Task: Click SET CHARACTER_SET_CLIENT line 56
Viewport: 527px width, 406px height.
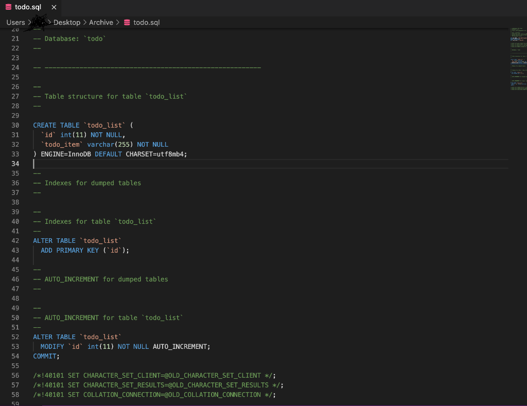Action: point(154,376)
